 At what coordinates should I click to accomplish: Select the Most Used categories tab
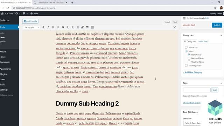[203, 41]
